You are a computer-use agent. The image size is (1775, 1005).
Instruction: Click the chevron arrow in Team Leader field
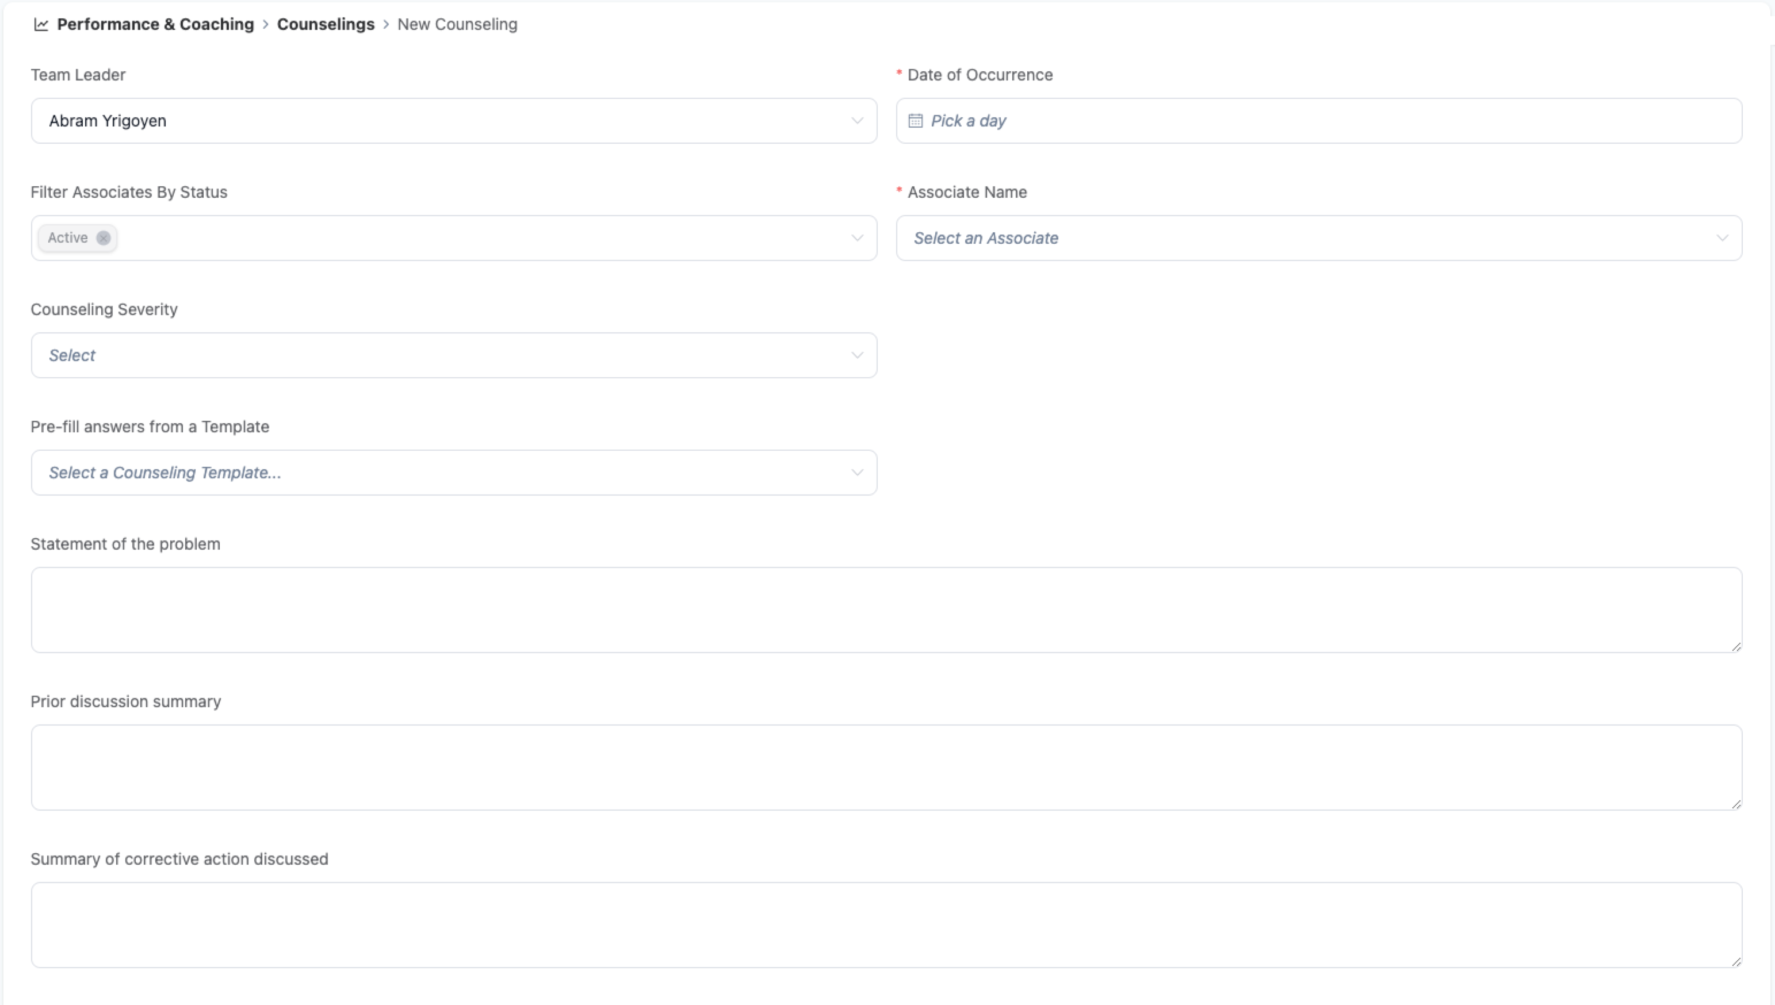[x=857, y=121]
